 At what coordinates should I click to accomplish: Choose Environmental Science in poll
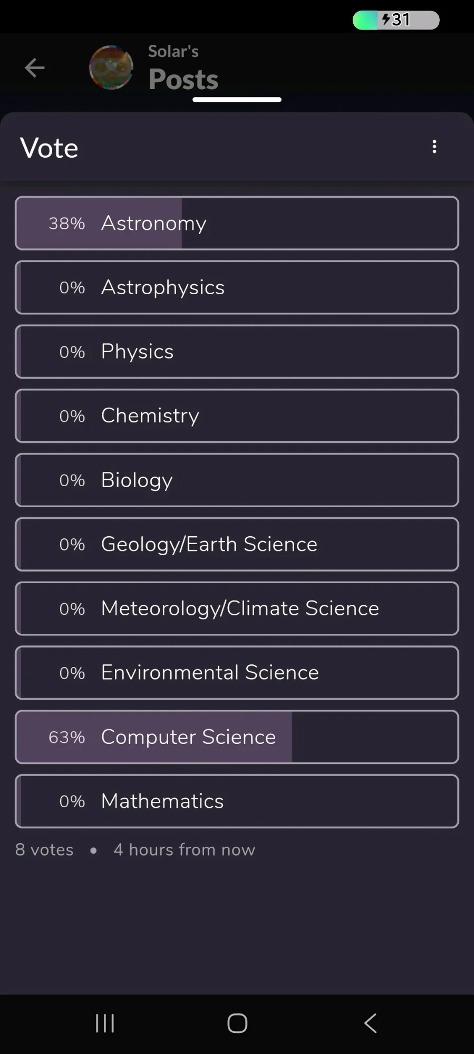click(x=237, y=673)
